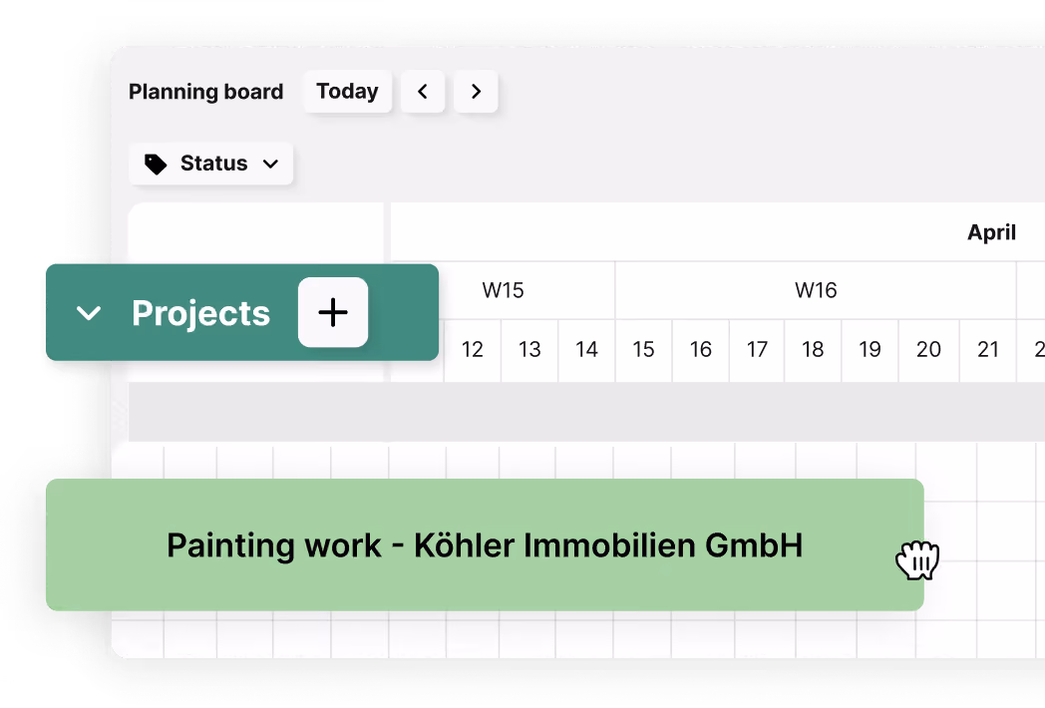
Task: Jump to Today on planning board
Action: pyautogui.click(x=347, y=92)
